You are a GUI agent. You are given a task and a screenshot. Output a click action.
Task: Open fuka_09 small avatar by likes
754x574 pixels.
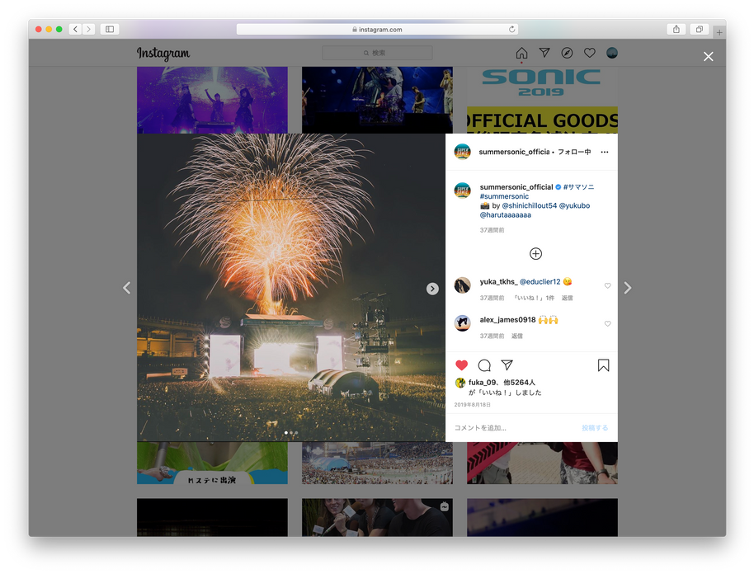pyautogui.click(x=460, y=383)
